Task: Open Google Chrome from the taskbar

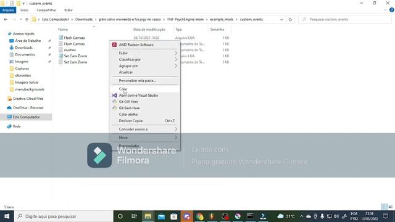Action: [x=200, y=216]
